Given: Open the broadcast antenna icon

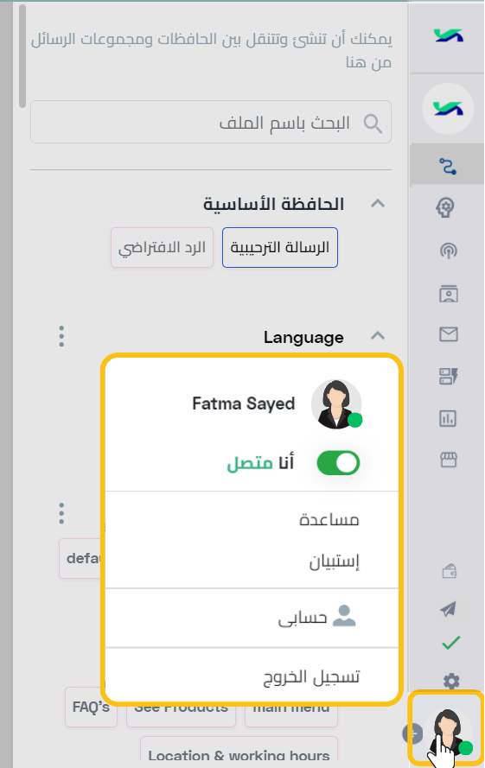Looking at the screenshot, I should pyautogui.click(x=448, y=251).
